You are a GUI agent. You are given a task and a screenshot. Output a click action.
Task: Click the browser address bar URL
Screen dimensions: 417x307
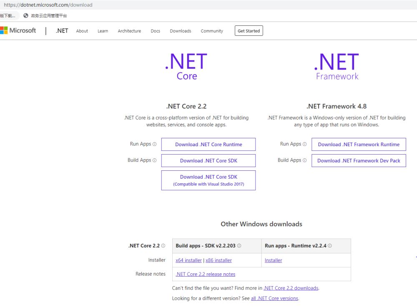click(x=48, y=5)
